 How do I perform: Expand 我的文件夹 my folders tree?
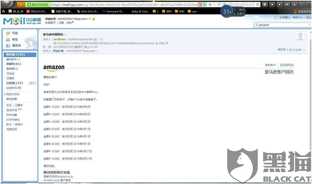coord(5,94)
